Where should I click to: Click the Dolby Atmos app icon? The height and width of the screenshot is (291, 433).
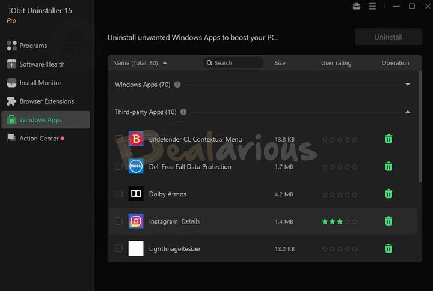tap(136, 193)
